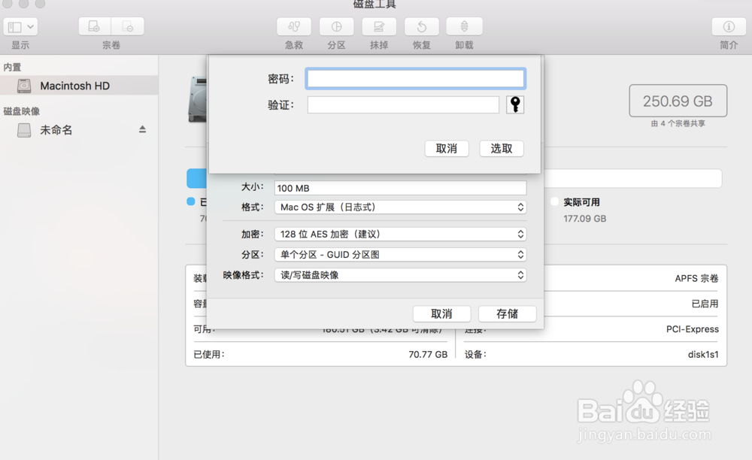This screenshot has height=460, width=752.
Task: Open the password assistant key icon
Action: 515,104
